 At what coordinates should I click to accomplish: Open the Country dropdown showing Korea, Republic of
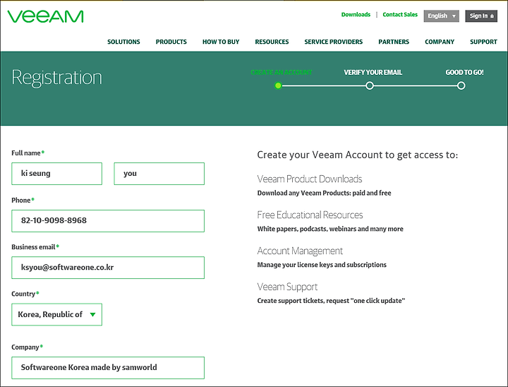(x=56, y=314)
